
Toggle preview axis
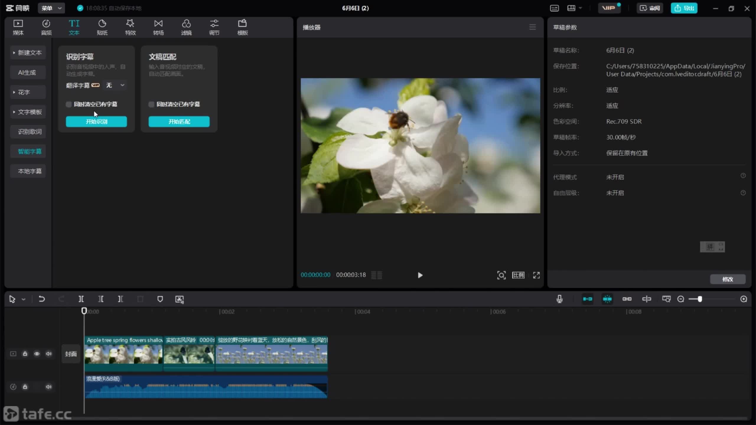(x=646, y=299)
